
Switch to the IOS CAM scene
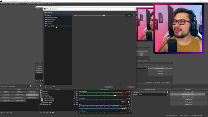pos(6,92)
